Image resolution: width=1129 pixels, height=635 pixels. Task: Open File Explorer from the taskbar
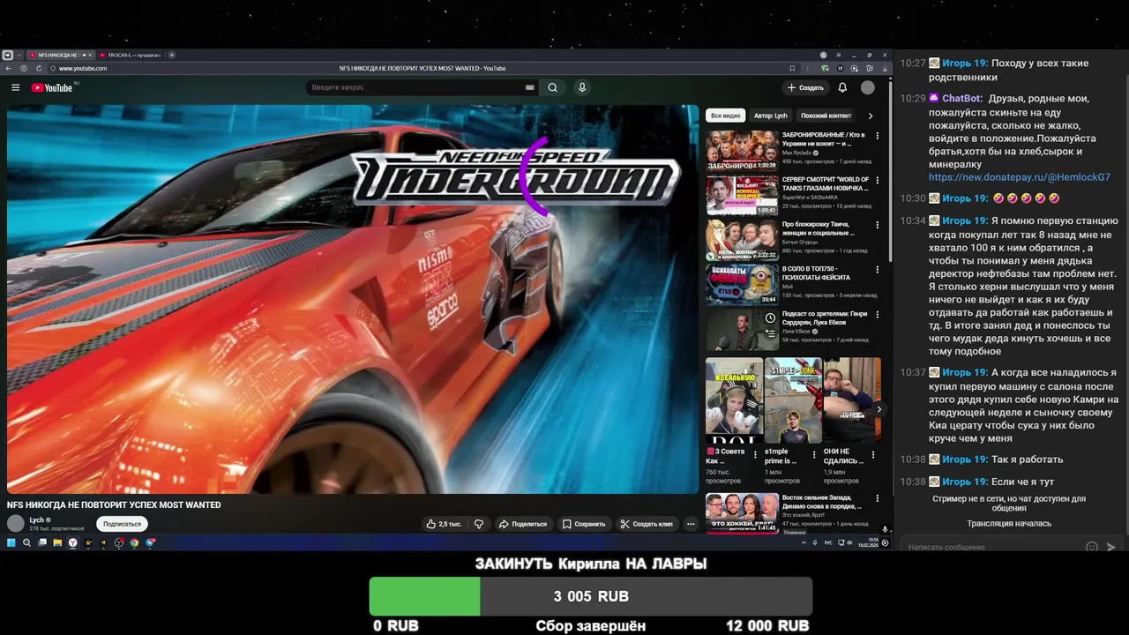[57, 543]
